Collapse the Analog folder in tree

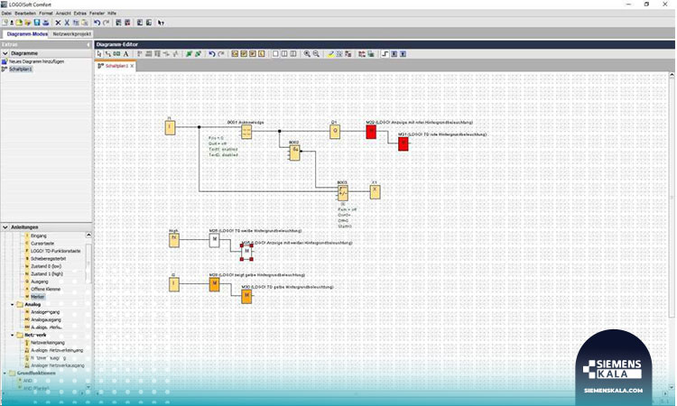coord(12,305)
